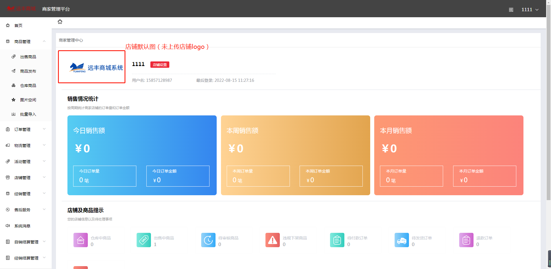This screenshot has width=551, height=269.
Task: Click the 首页 sidebar home icon
Action: tap(8, 25)
